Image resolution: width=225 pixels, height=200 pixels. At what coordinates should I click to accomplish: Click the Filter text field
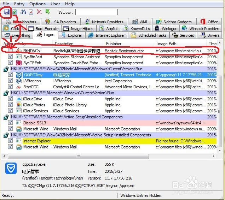[x=97, y=12]
